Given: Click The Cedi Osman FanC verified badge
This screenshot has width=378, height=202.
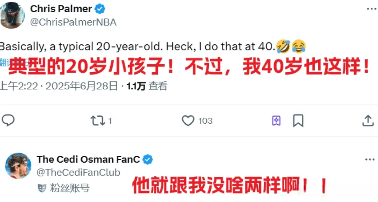Looking at the screenshot, I should click(x=147, y=160).
